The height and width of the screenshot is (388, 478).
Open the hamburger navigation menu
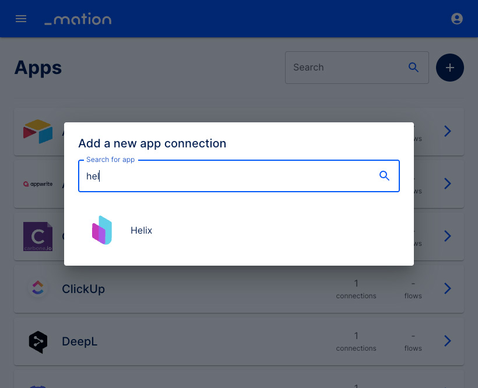click(21, 19)
